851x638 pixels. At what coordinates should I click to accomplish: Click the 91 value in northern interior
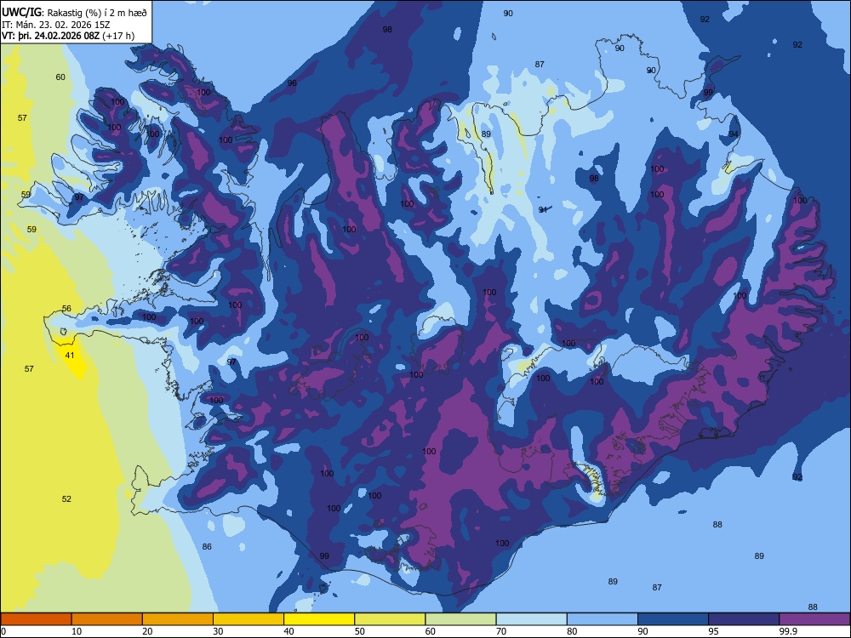543,210
